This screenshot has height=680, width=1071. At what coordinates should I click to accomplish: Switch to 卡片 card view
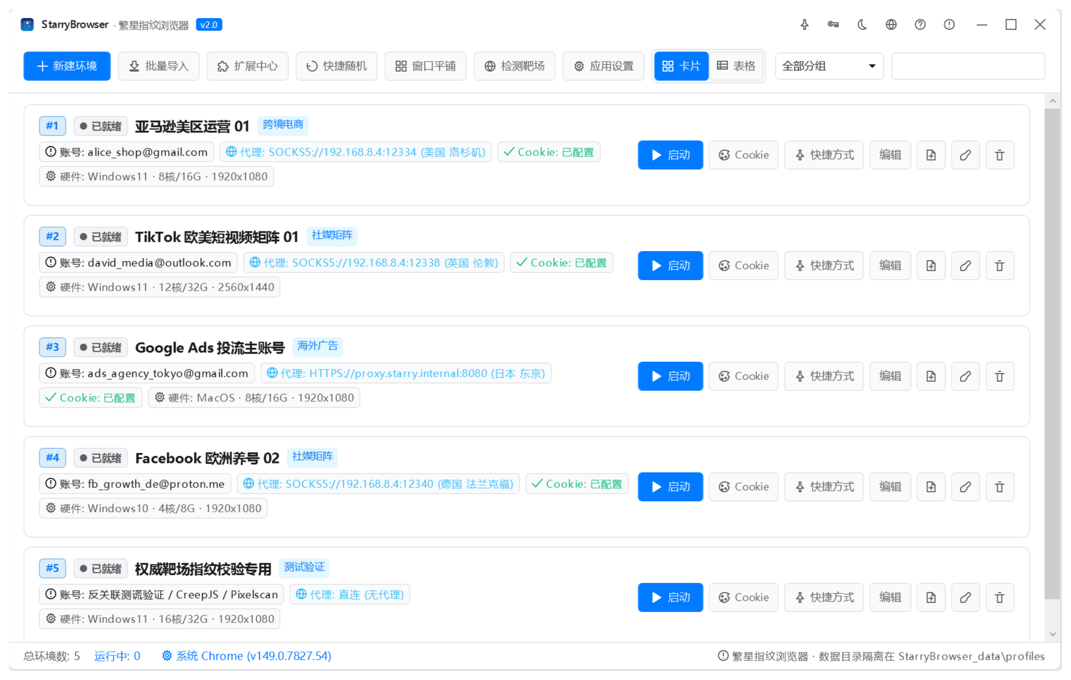coord(681,66)
